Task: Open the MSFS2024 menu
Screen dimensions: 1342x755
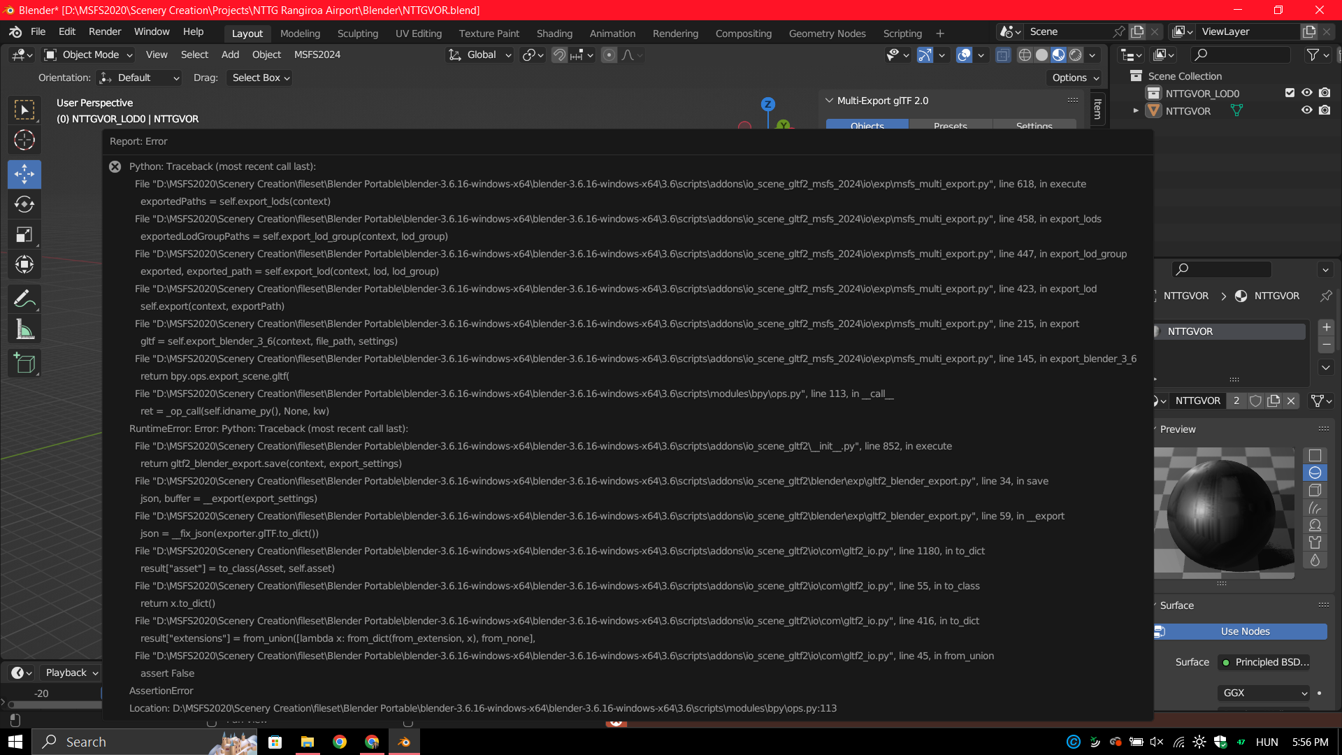Action: point(317,55)
